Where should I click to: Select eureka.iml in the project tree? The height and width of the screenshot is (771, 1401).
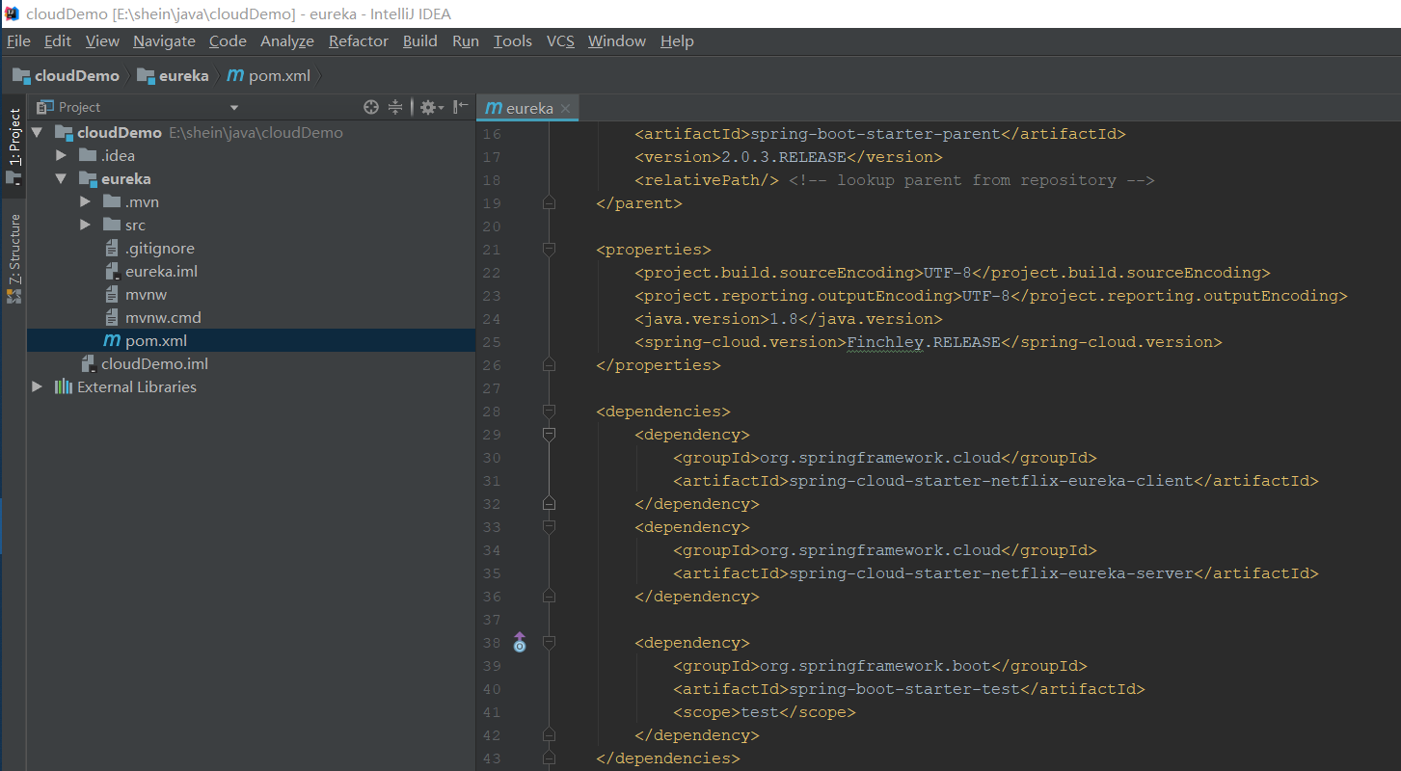(x=161, y=271)
